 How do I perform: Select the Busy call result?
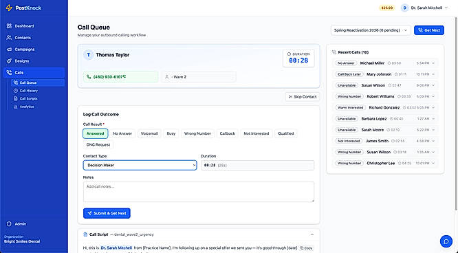pyautogui.click(x=171, y=133)
